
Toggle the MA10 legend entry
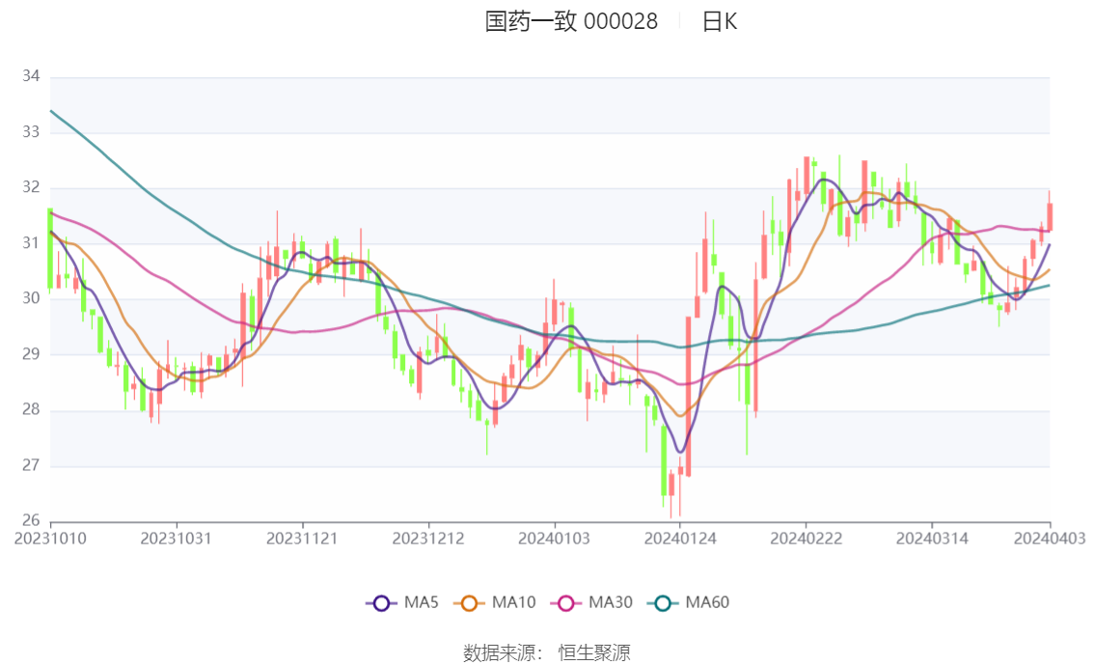(495, 603)
